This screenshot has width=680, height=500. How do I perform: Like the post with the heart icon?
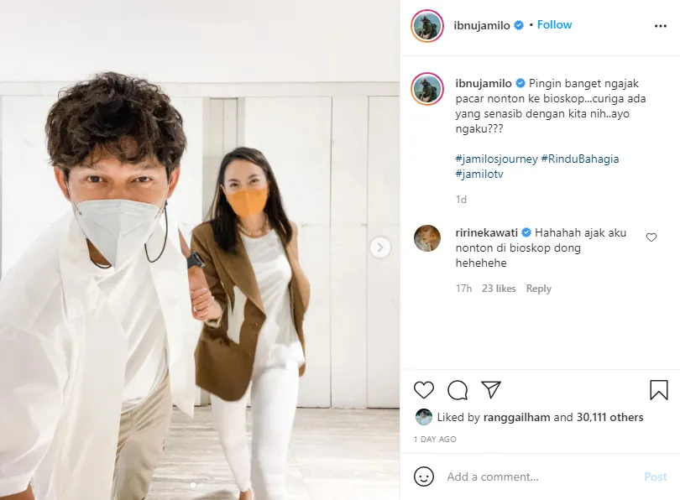click(424, 390)
